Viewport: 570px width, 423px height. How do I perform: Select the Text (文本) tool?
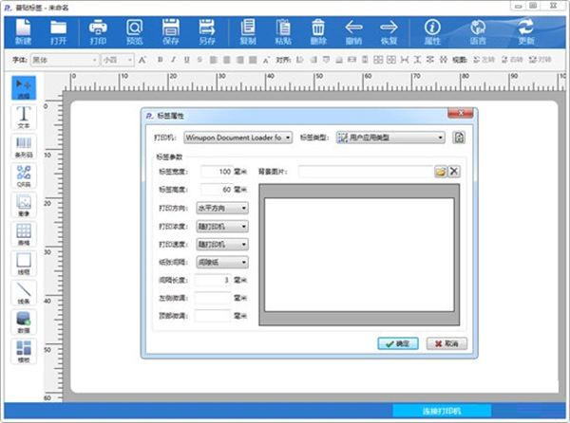point(24,118)
